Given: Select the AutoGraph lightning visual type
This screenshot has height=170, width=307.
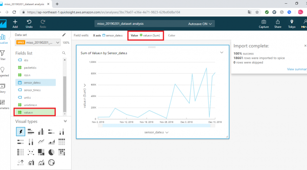Looking at the screenshot, I should pyautogui.click(x=20, y=131).
